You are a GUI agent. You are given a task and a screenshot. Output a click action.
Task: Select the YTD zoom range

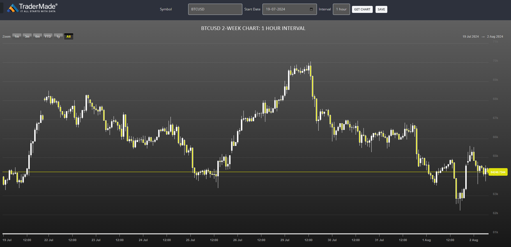(48, 36)
